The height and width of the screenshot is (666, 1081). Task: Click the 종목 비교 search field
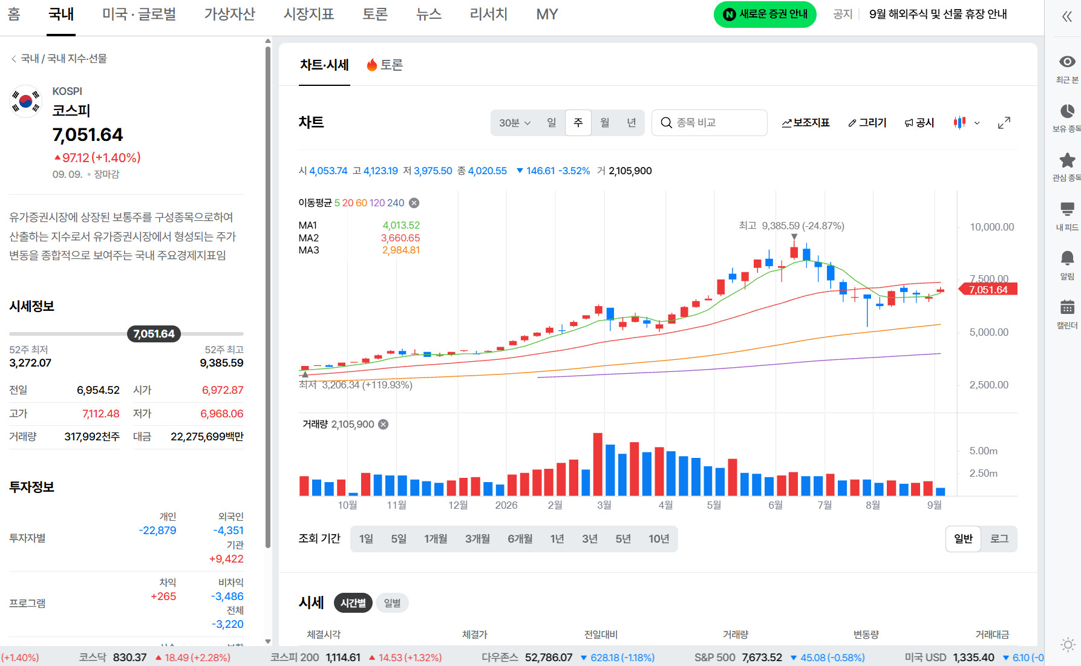point(710,123)
